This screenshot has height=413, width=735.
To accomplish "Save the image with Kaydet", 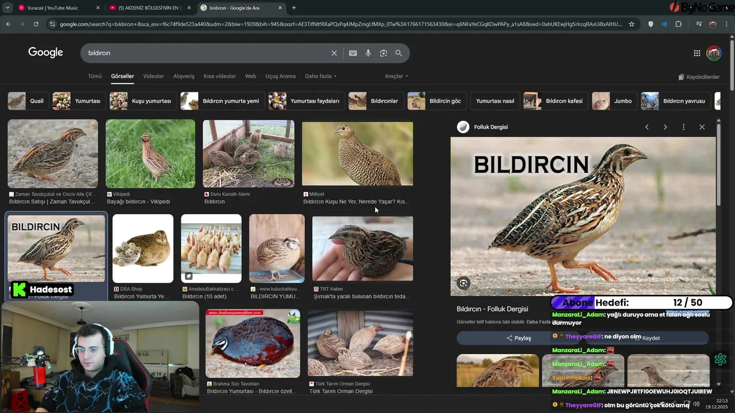I will [647, 338].
